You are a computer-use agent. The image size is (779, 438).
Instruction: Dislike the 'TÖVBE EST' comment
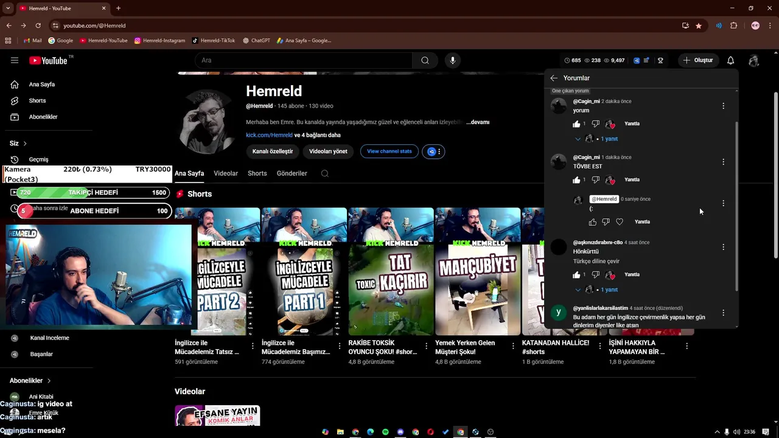click(595, 180)
